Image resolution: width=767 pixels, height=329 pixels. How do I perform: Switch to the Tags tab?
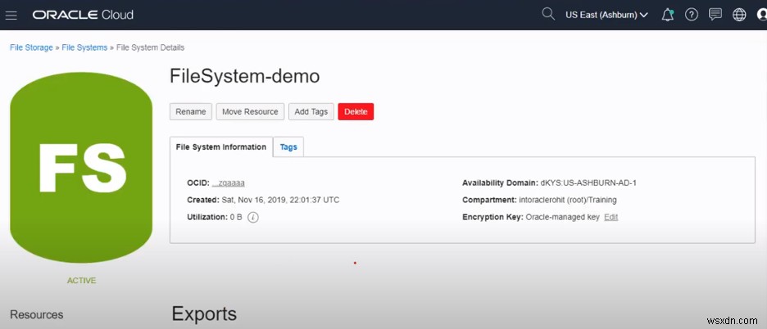[x=288, y=147]
